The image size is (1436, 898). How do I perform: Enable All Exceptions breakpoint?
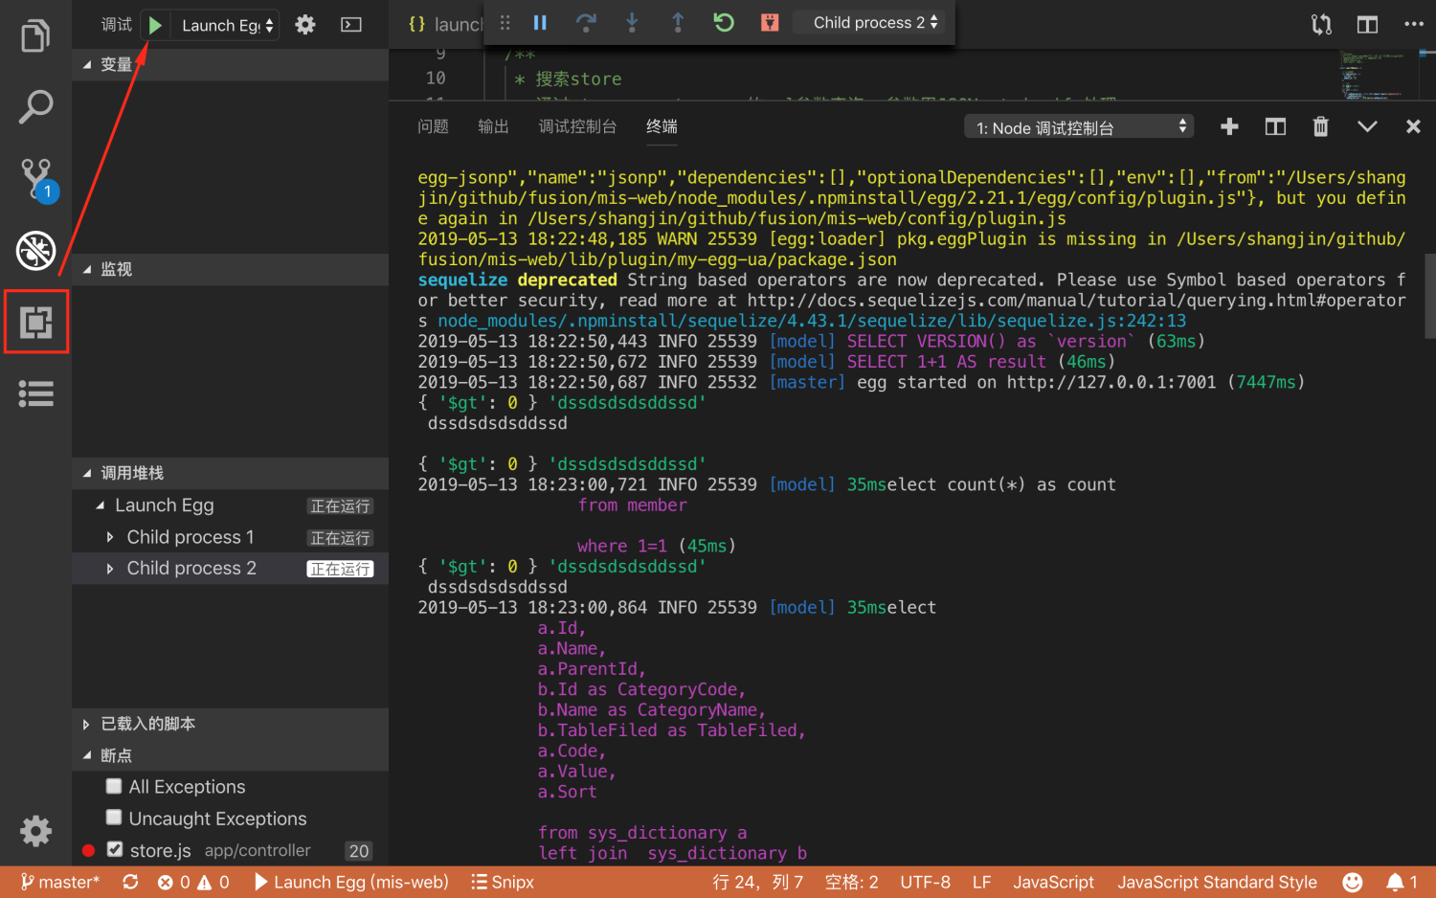(114, 786)
